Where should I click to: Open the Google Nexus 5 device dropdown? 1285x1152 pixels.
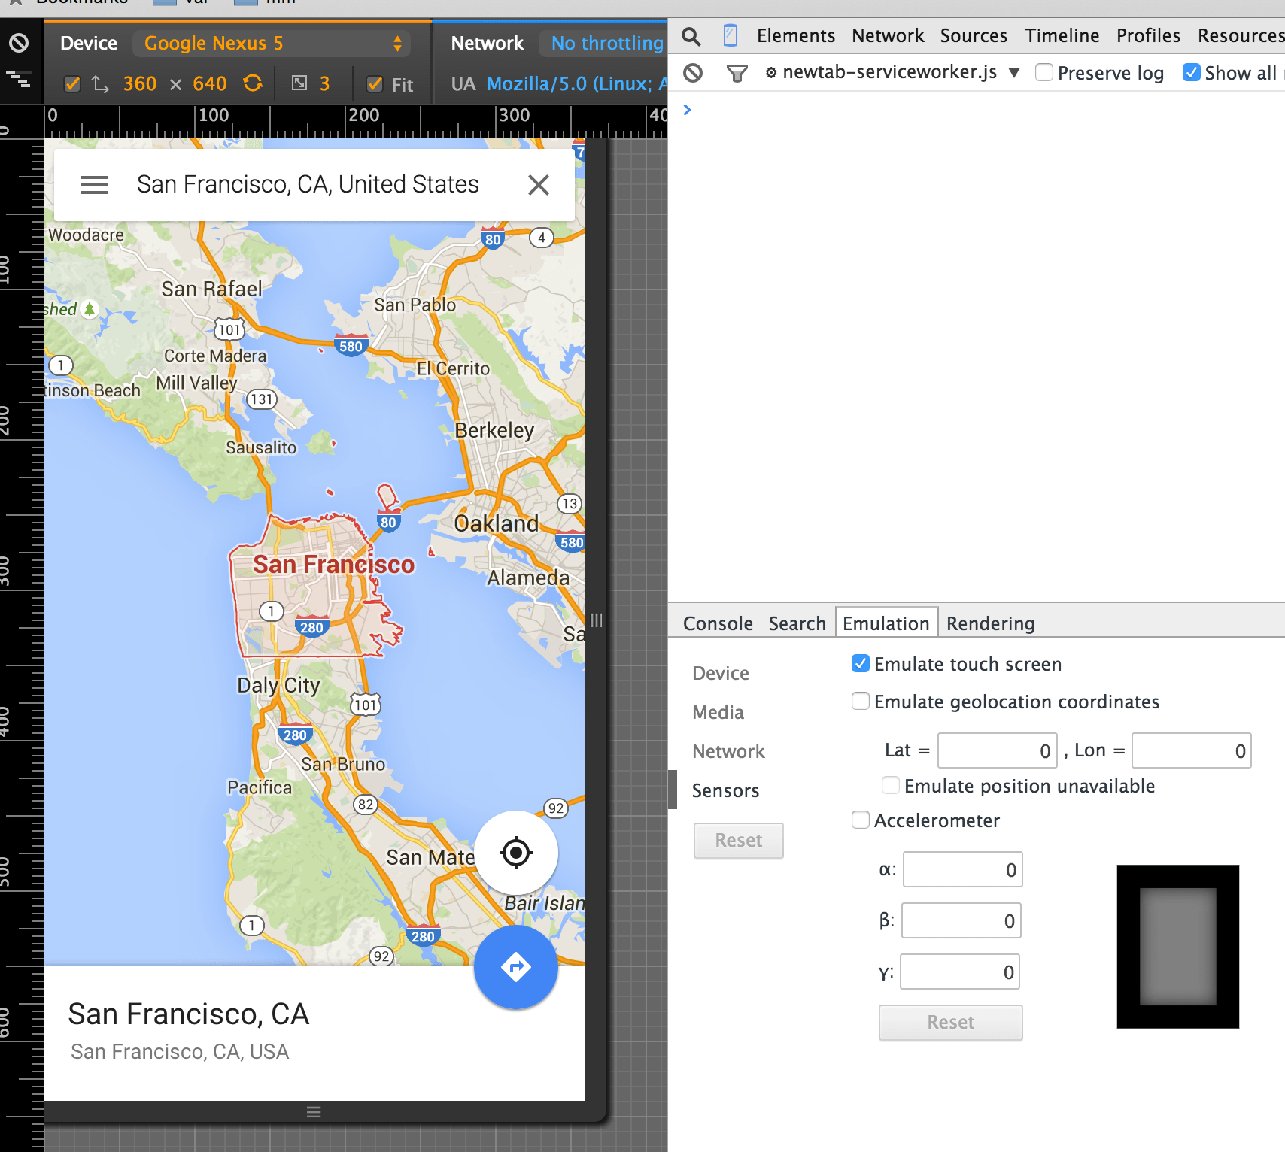(272, 44)
